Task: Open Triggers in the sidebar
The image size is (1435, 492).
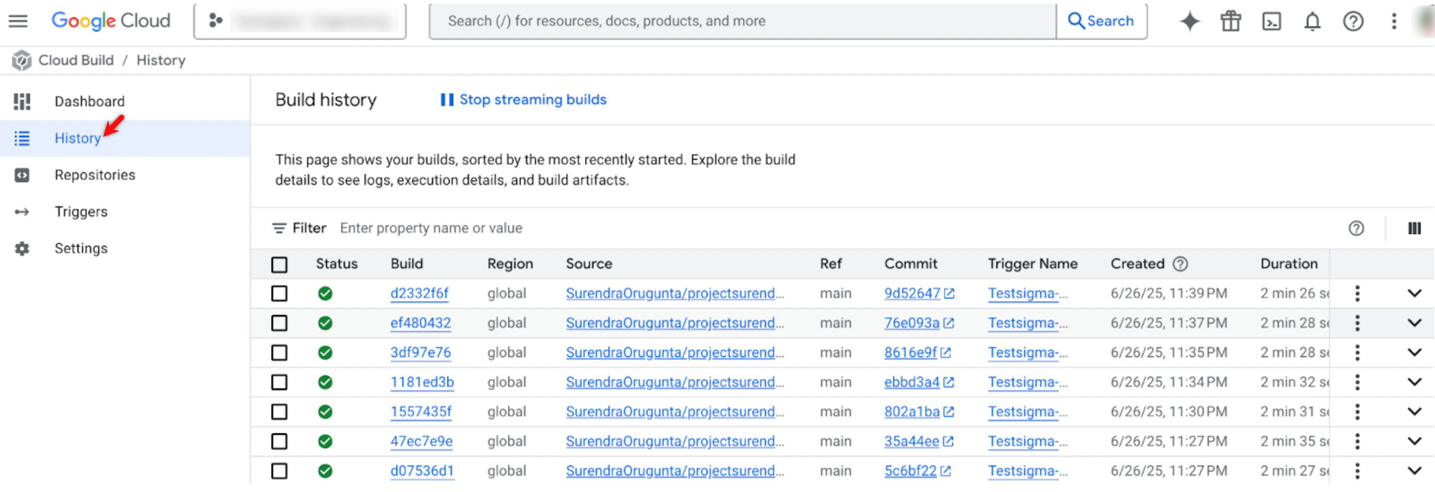Action: [x=125, y=211]
